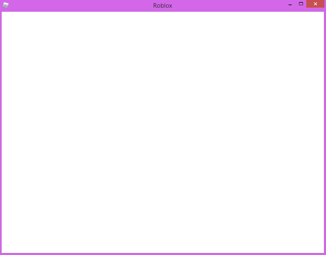Click the minimize dash button
The width and height of the screenshot is (326, 255).
[x=289, y=4]
